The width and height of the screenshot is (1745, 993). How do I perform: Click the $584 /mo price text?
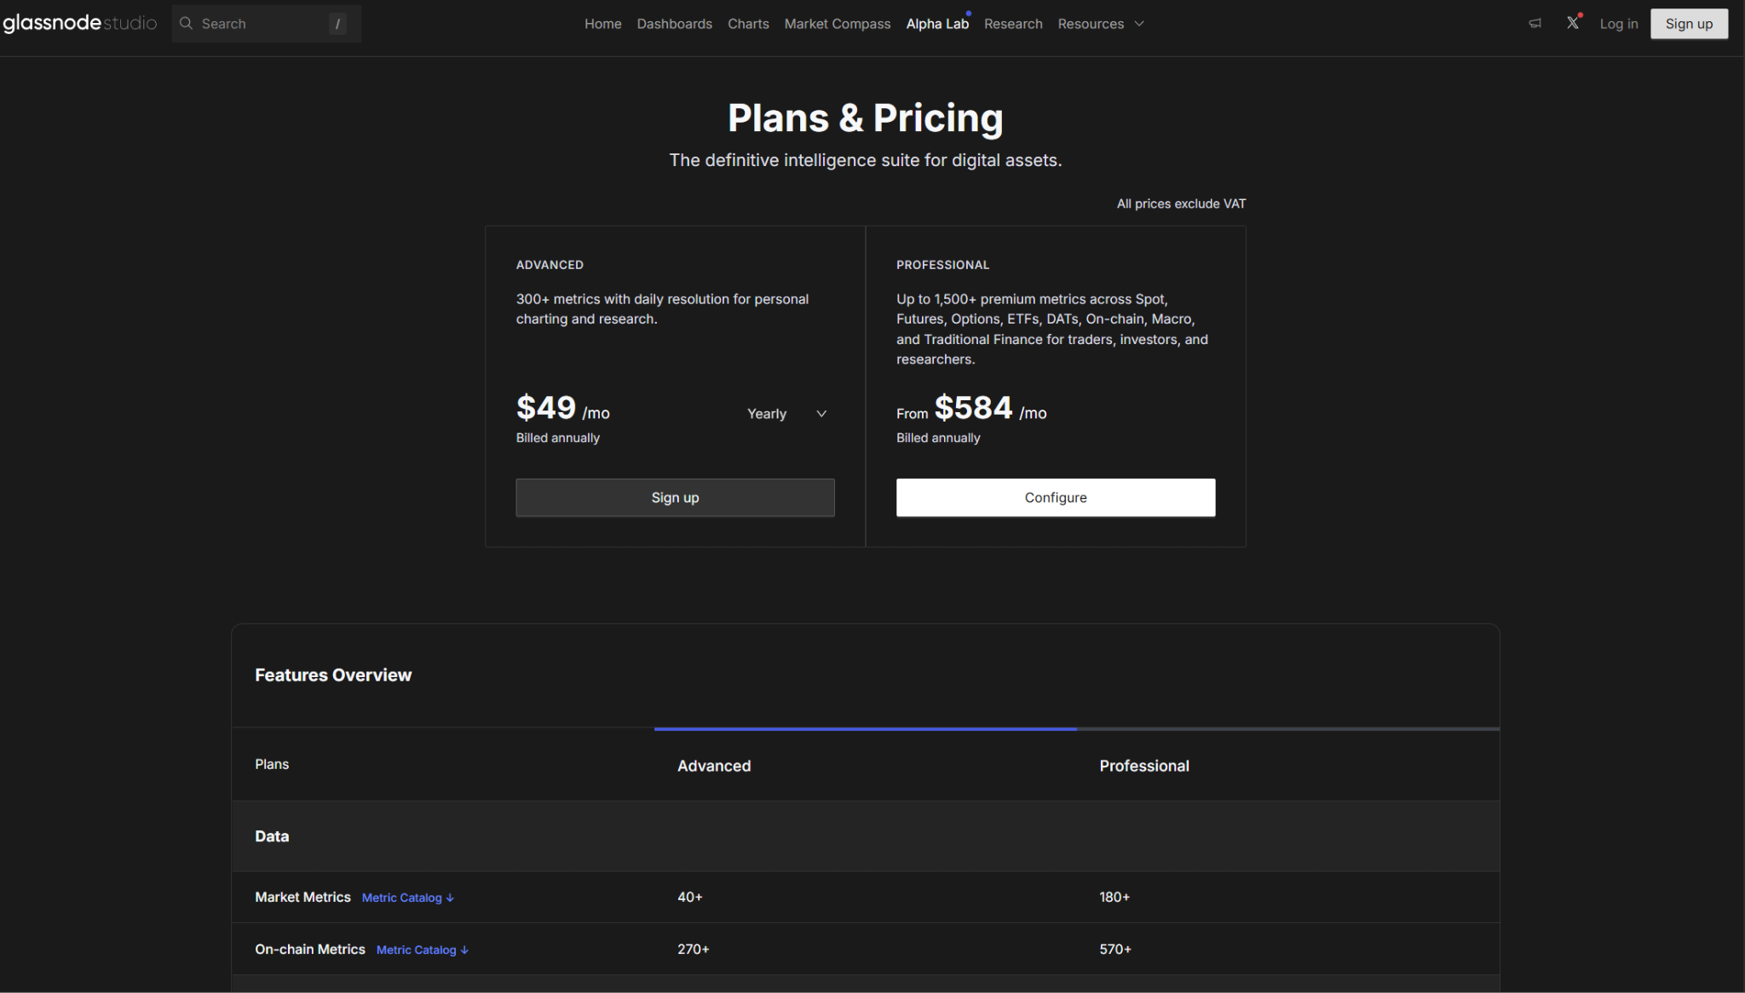[x=990, y=409]
